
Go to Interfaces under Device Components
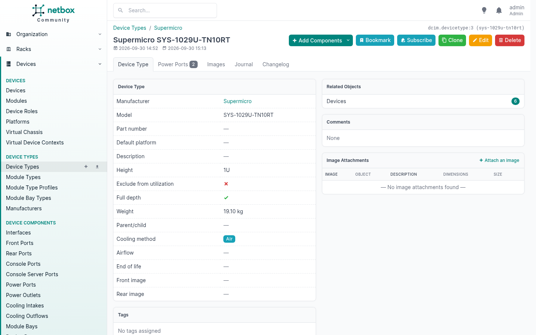click(x=18, y=233)
